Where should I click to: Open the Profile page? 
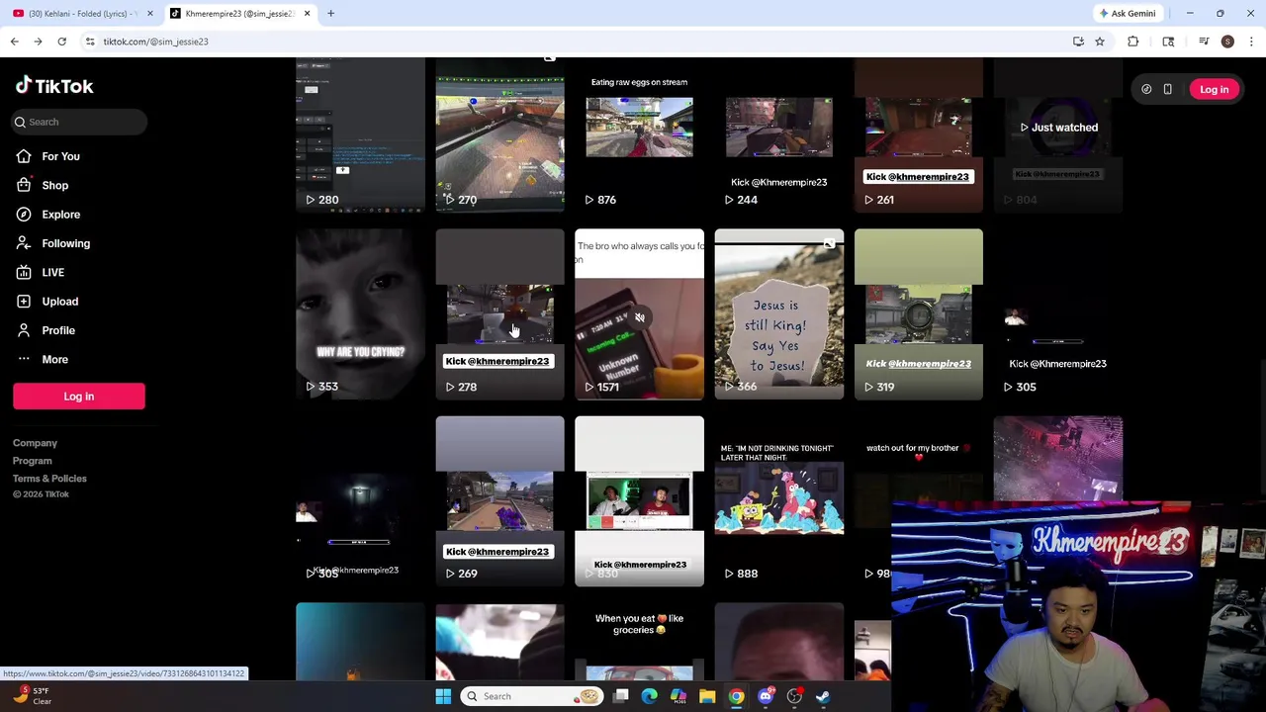point(57,330)
